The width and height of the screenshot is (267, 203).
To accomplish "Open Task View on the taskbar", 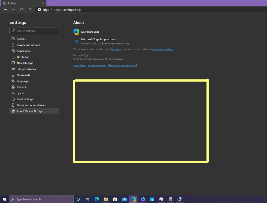I will (x=87, y=199).
